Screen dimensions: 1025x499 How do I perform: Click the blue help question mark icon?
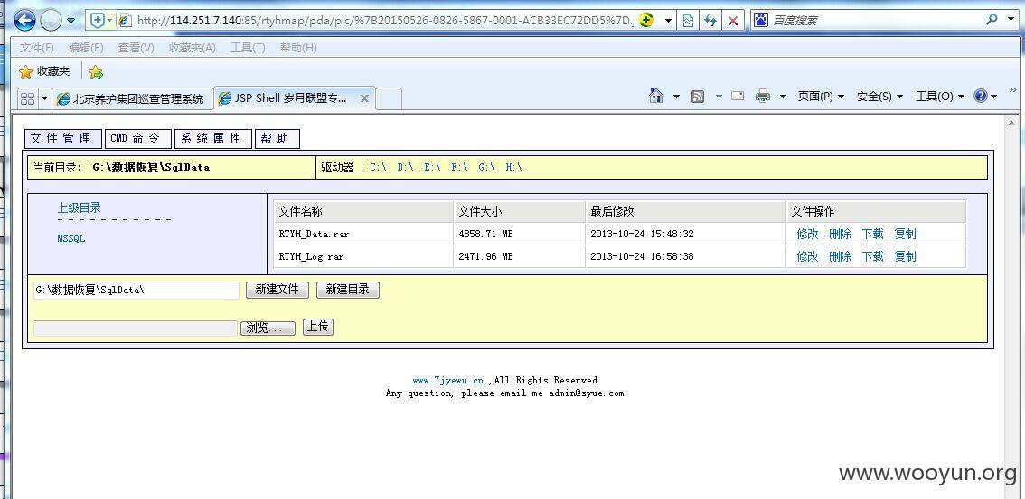[981, 96]
